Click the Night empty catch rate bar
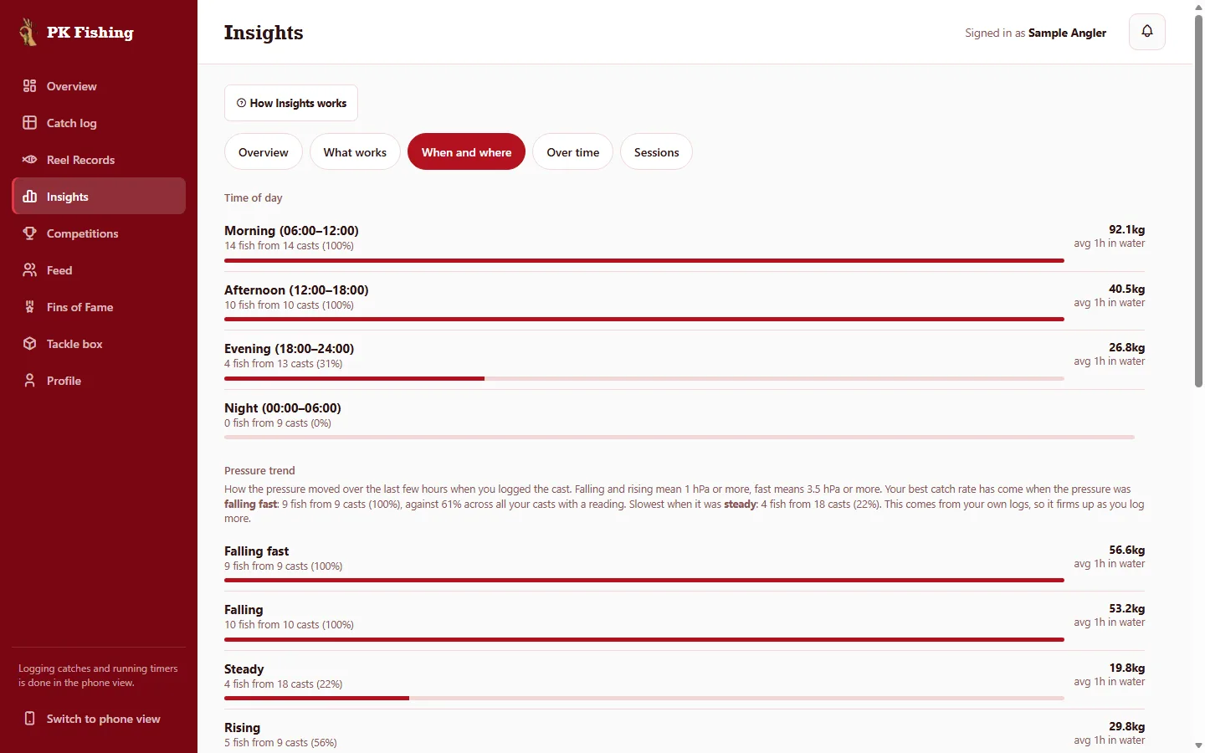This screenshot has width=1205, height=753. pos(679,437)
